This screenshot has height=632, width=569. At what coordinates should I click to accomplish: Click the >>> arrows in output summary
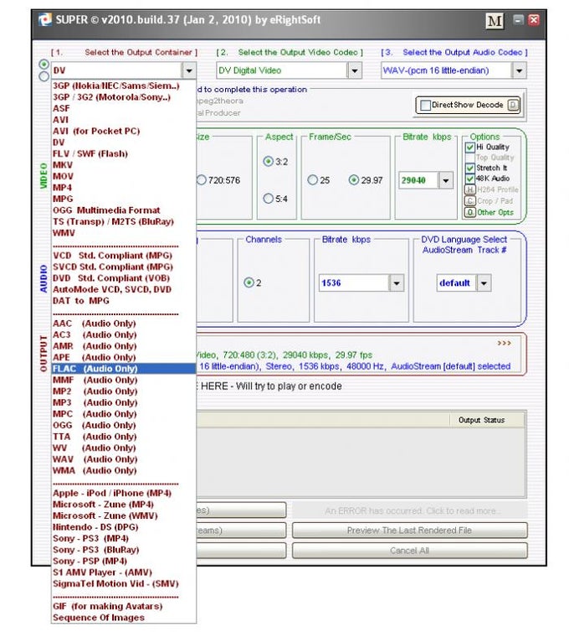(x=504, y=343)
